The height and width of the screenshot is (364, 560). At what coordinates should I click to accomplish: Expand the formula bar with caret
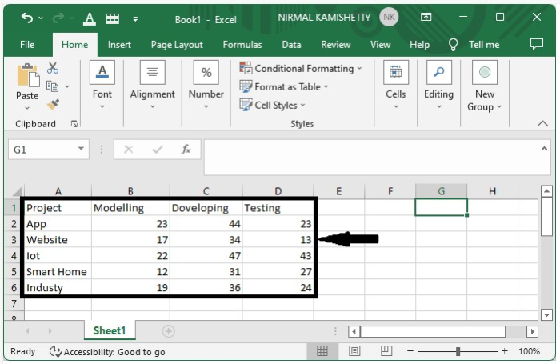[x=544, y=149]
